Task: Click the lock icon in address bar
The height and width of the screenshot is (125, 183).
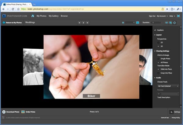Action: 163,9
